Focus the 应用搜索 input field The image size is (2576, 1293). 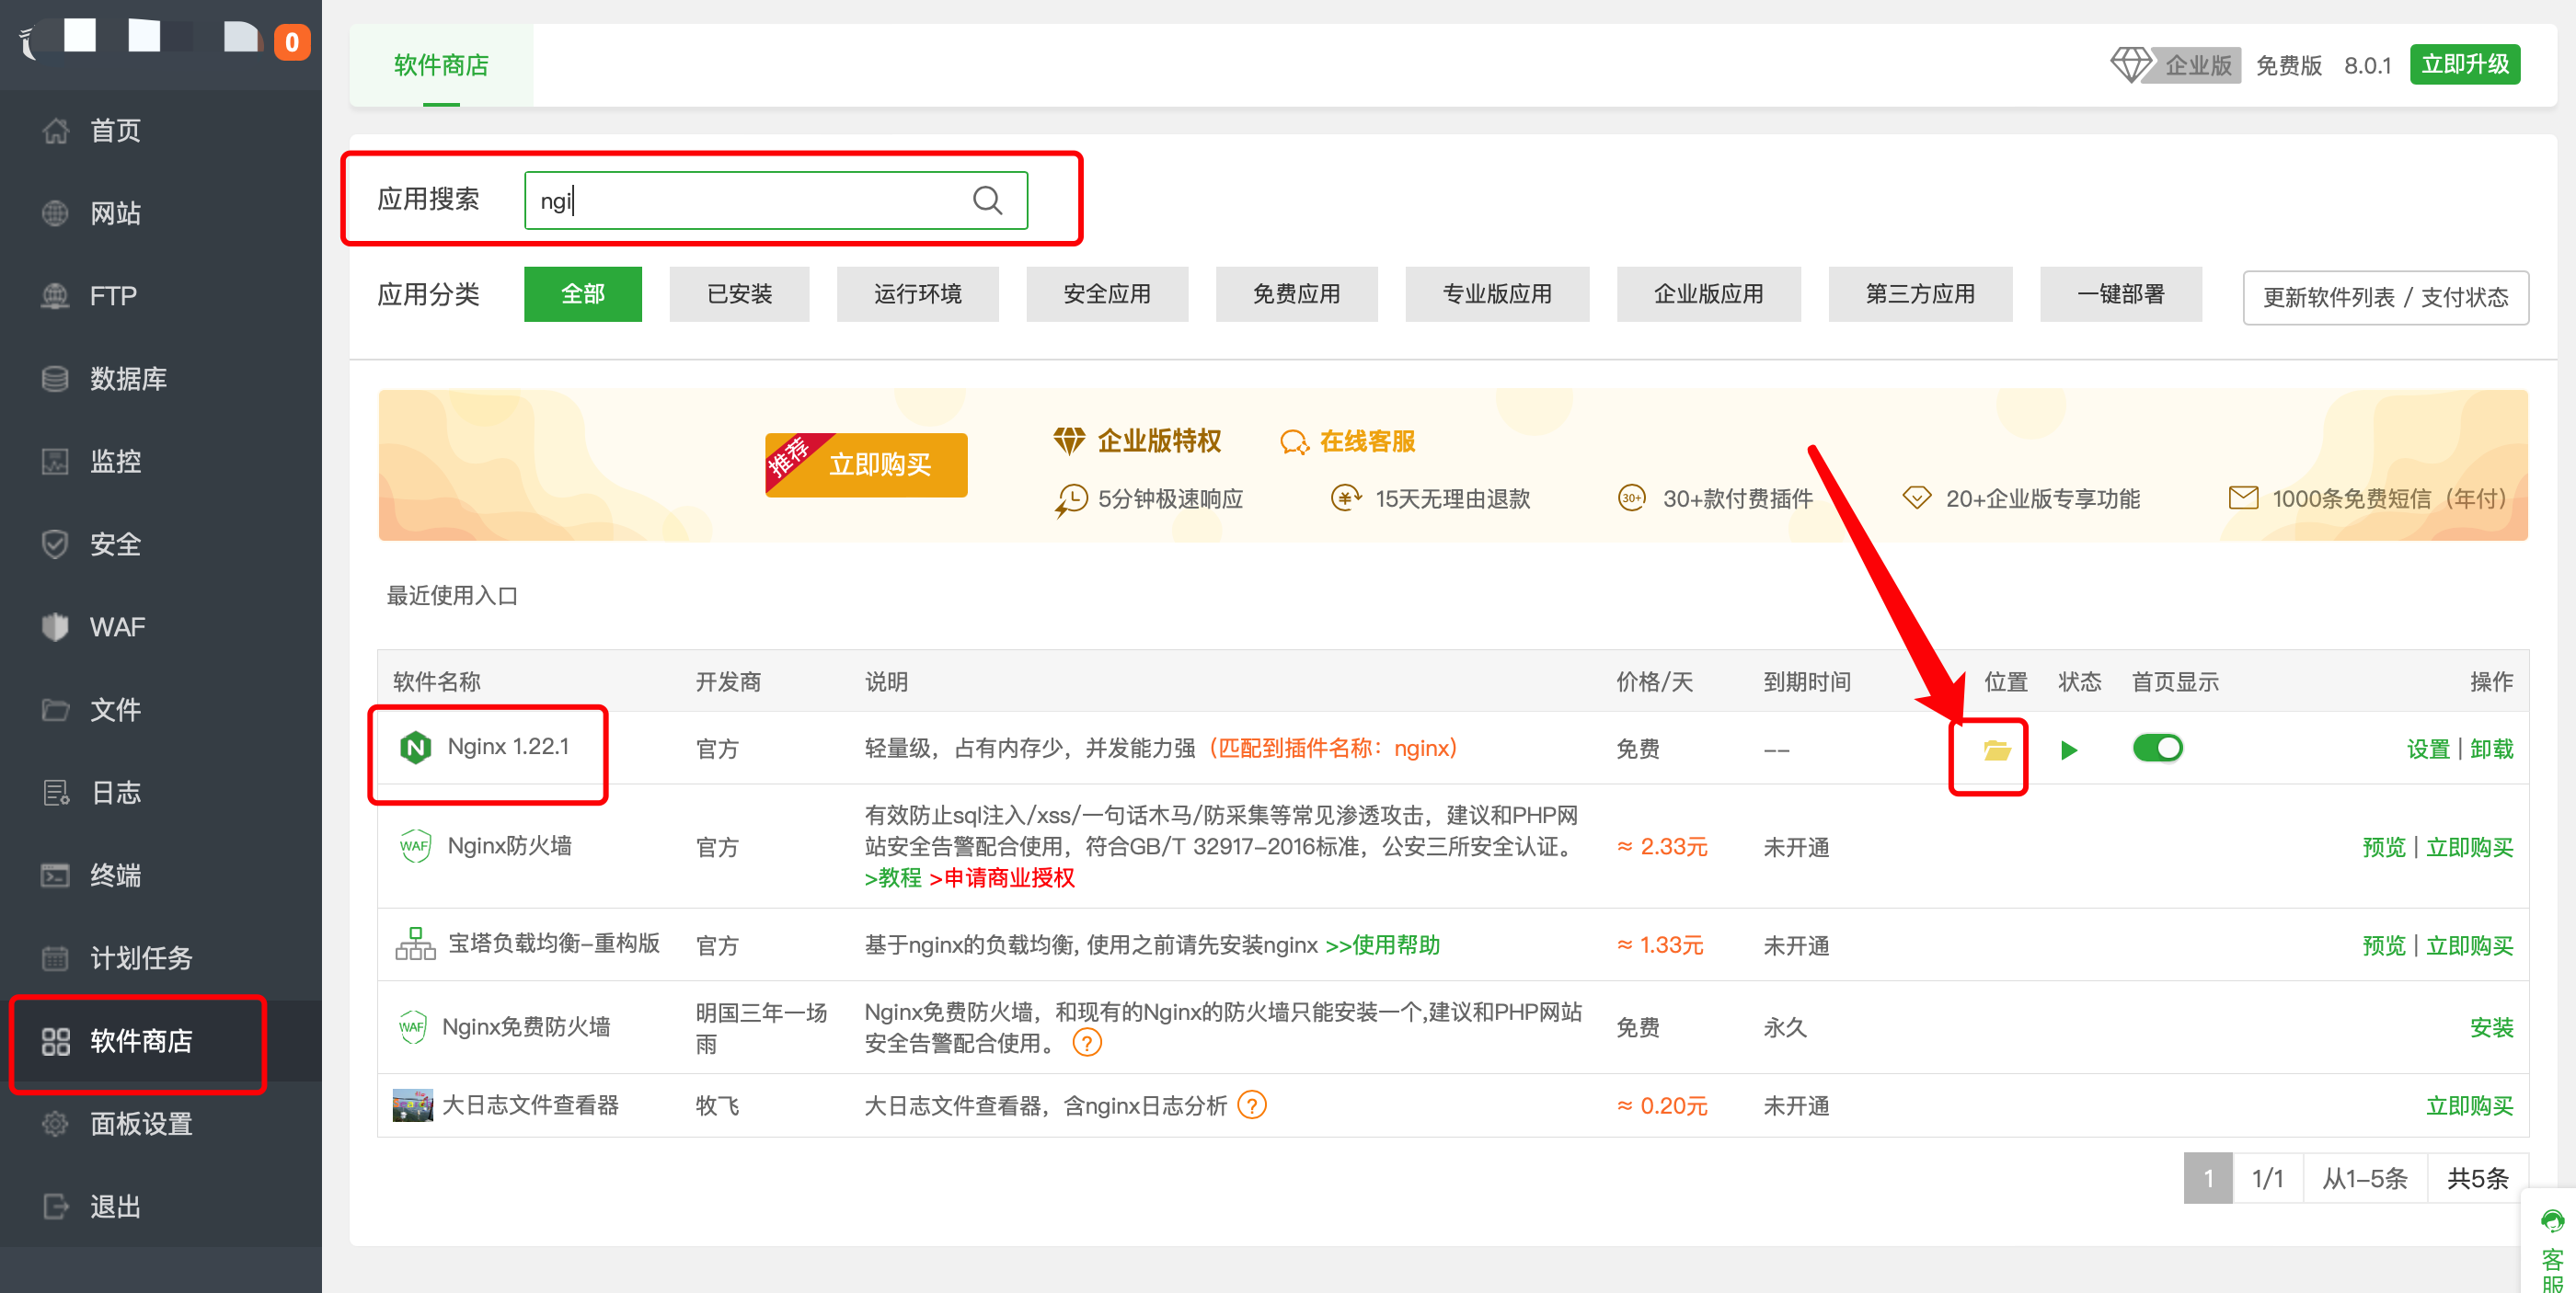click(775, 200)
